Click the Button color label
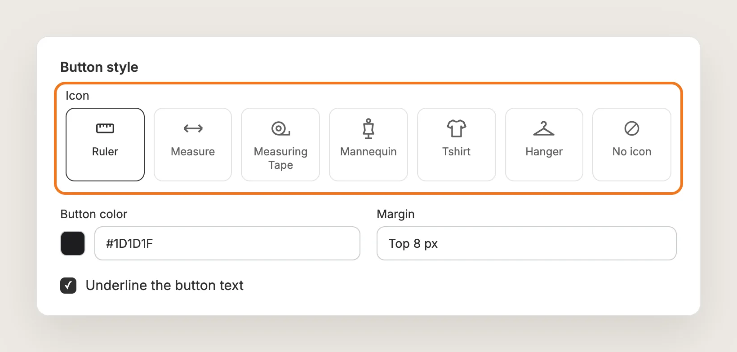This screenshot has height=352, width=737. point(94,214)
